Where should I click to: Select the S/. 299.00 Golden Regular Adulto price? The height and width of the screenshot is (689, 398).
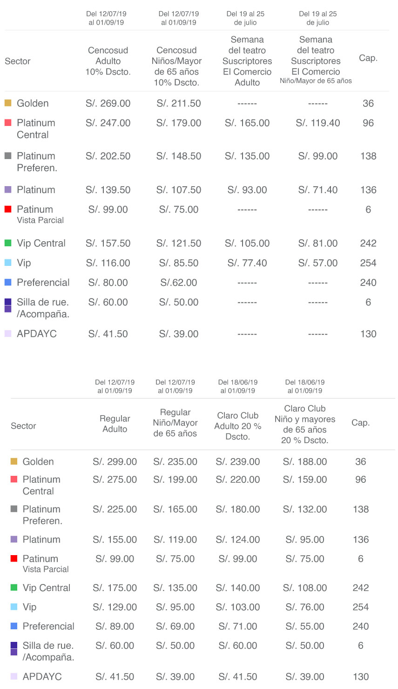coord(115,461)
